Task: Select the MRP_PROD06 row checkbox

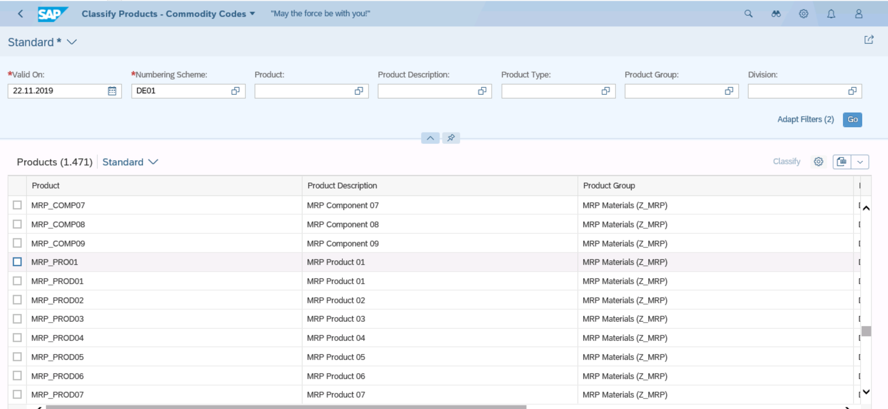Action: click(x=17, y=376)
